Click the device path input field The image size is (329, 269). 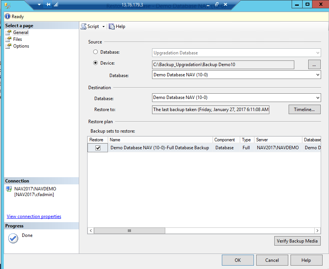(223, 65)
